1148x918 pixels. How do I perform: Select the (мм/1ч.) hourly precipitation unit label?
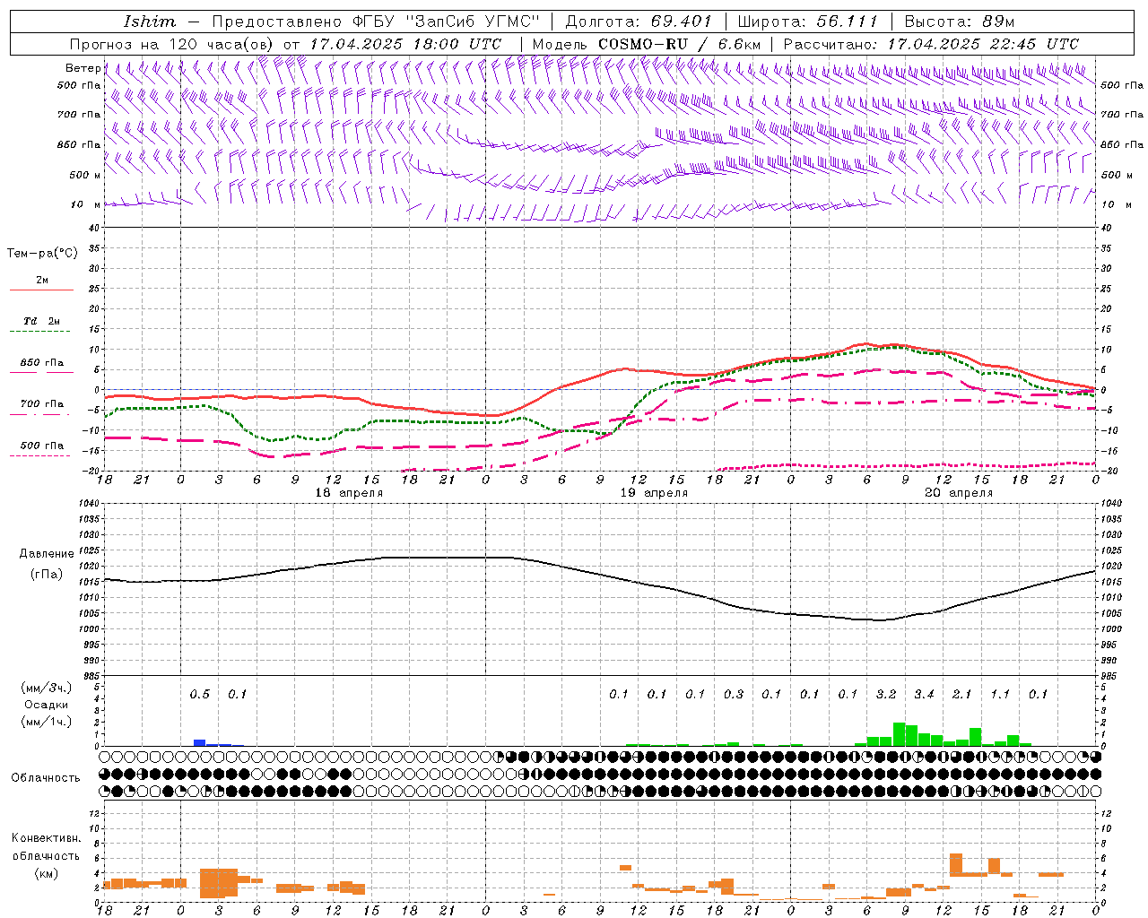point(47,722)
